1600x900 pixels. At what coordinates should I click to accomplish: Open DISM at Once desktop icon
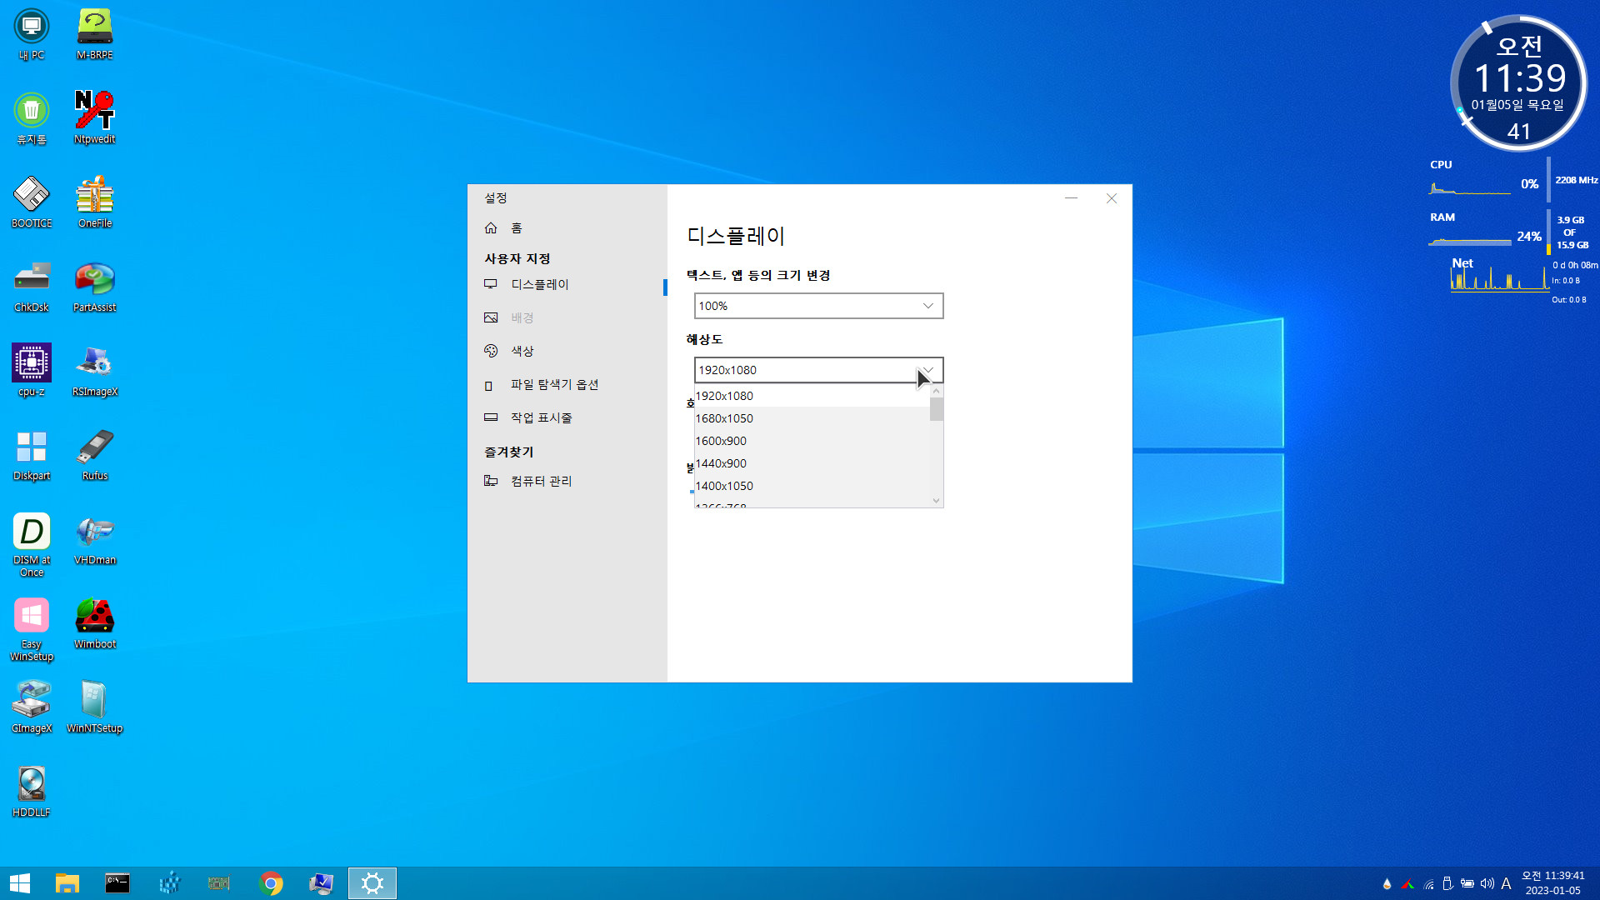click(32, 545)
